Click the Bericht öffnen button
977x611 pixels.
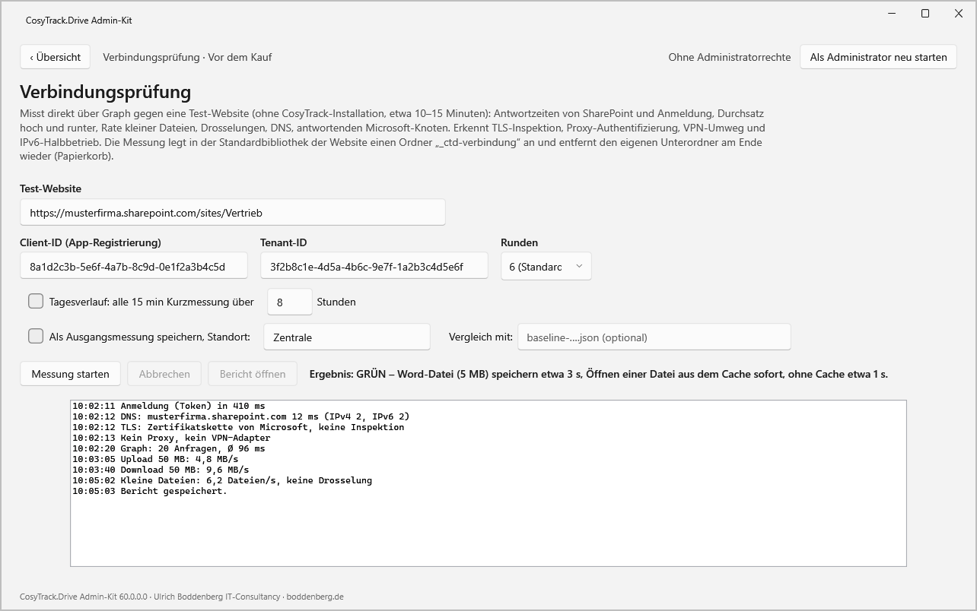253,374
